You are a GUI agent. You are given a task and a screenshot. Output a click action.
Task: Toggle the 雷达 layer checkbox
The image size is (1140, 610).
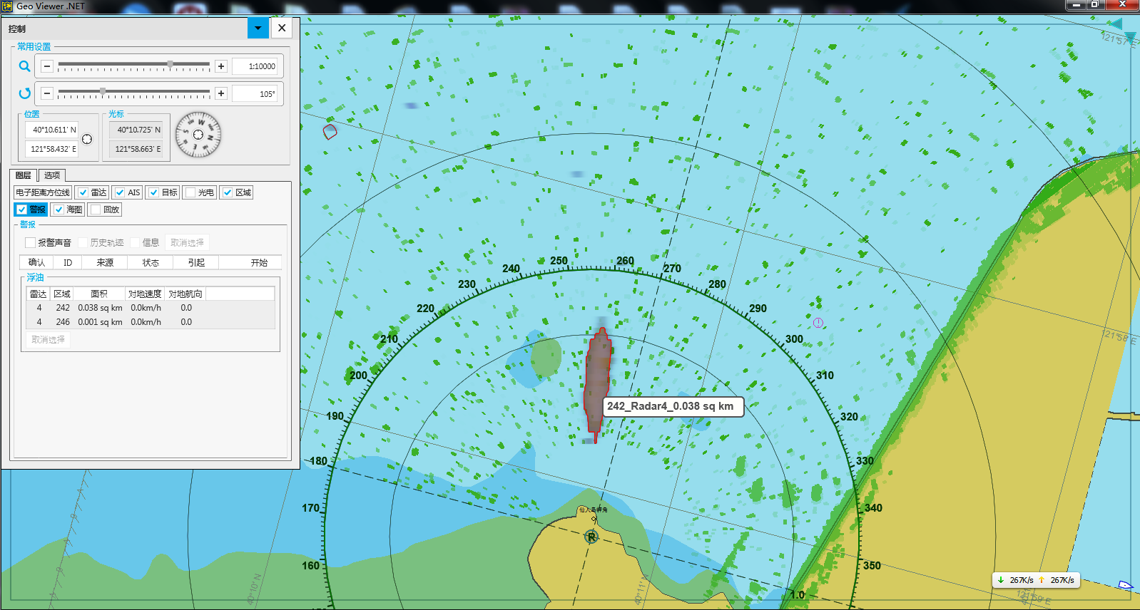point(83,192)
